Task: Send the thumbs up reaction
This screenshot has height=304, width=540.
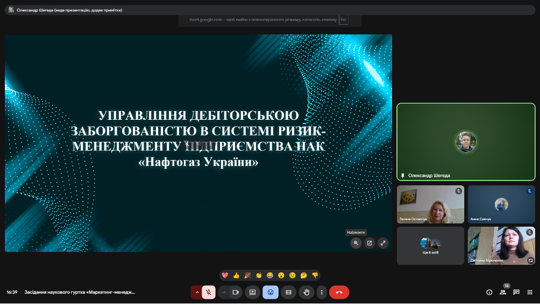Action: click(236, 275)
